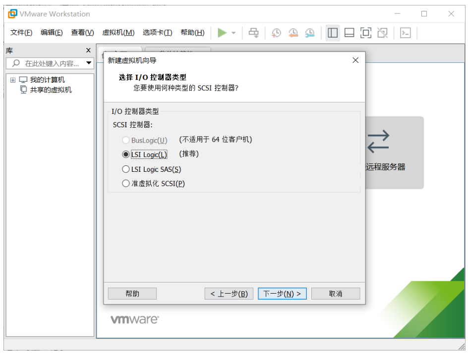Open the power options dropdown arrow

click(234, 33)
